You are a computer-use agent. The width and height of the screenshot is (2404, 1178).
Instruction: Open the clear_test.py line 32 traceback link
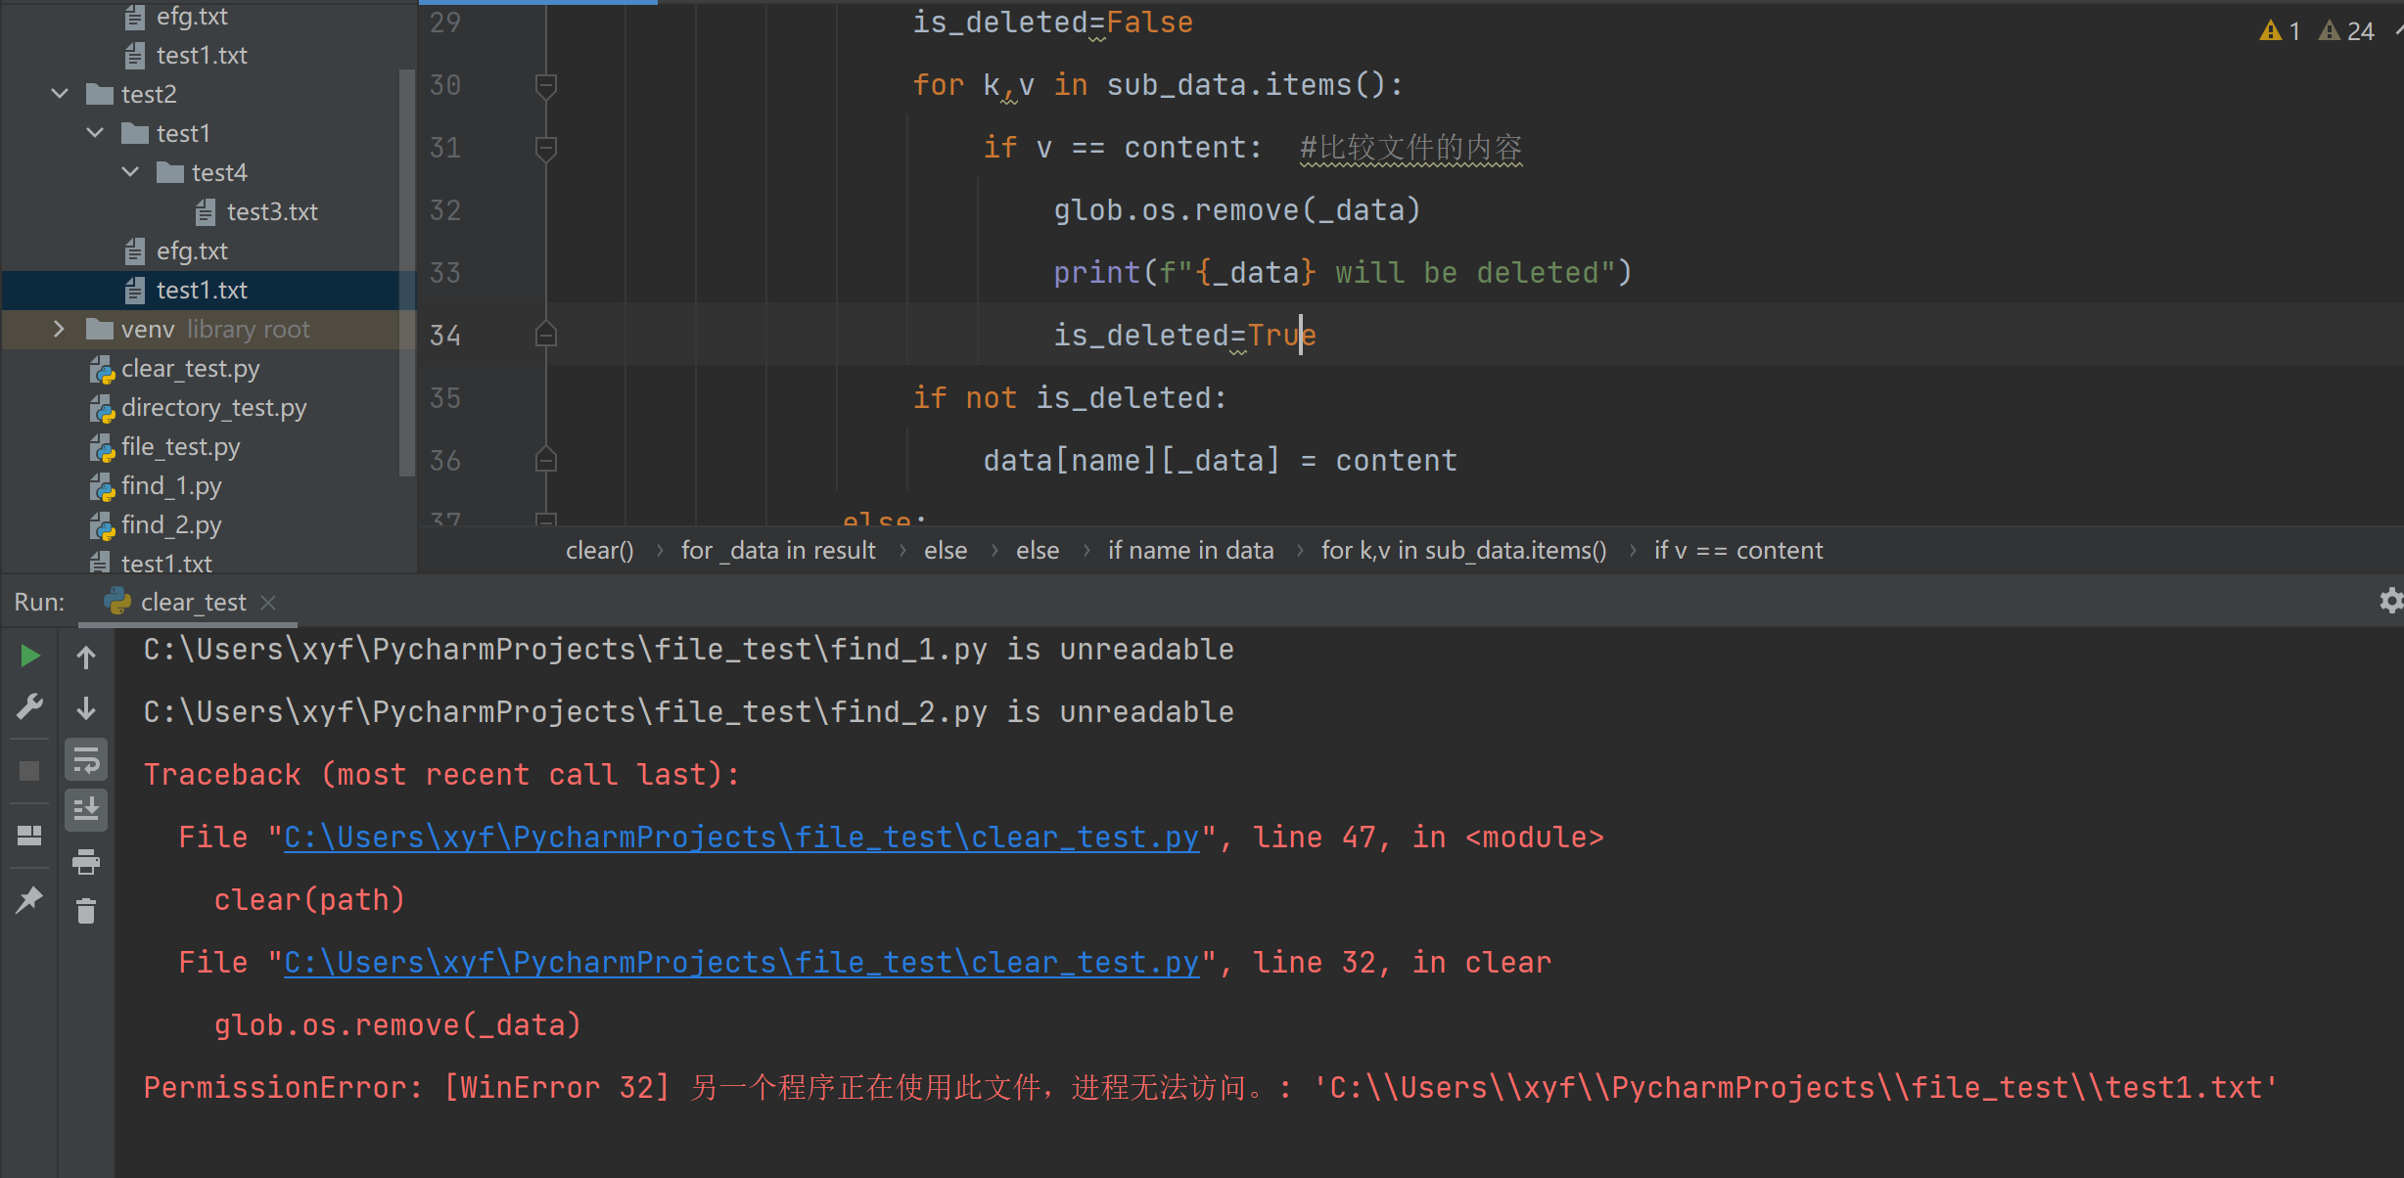tap(741, 963)
